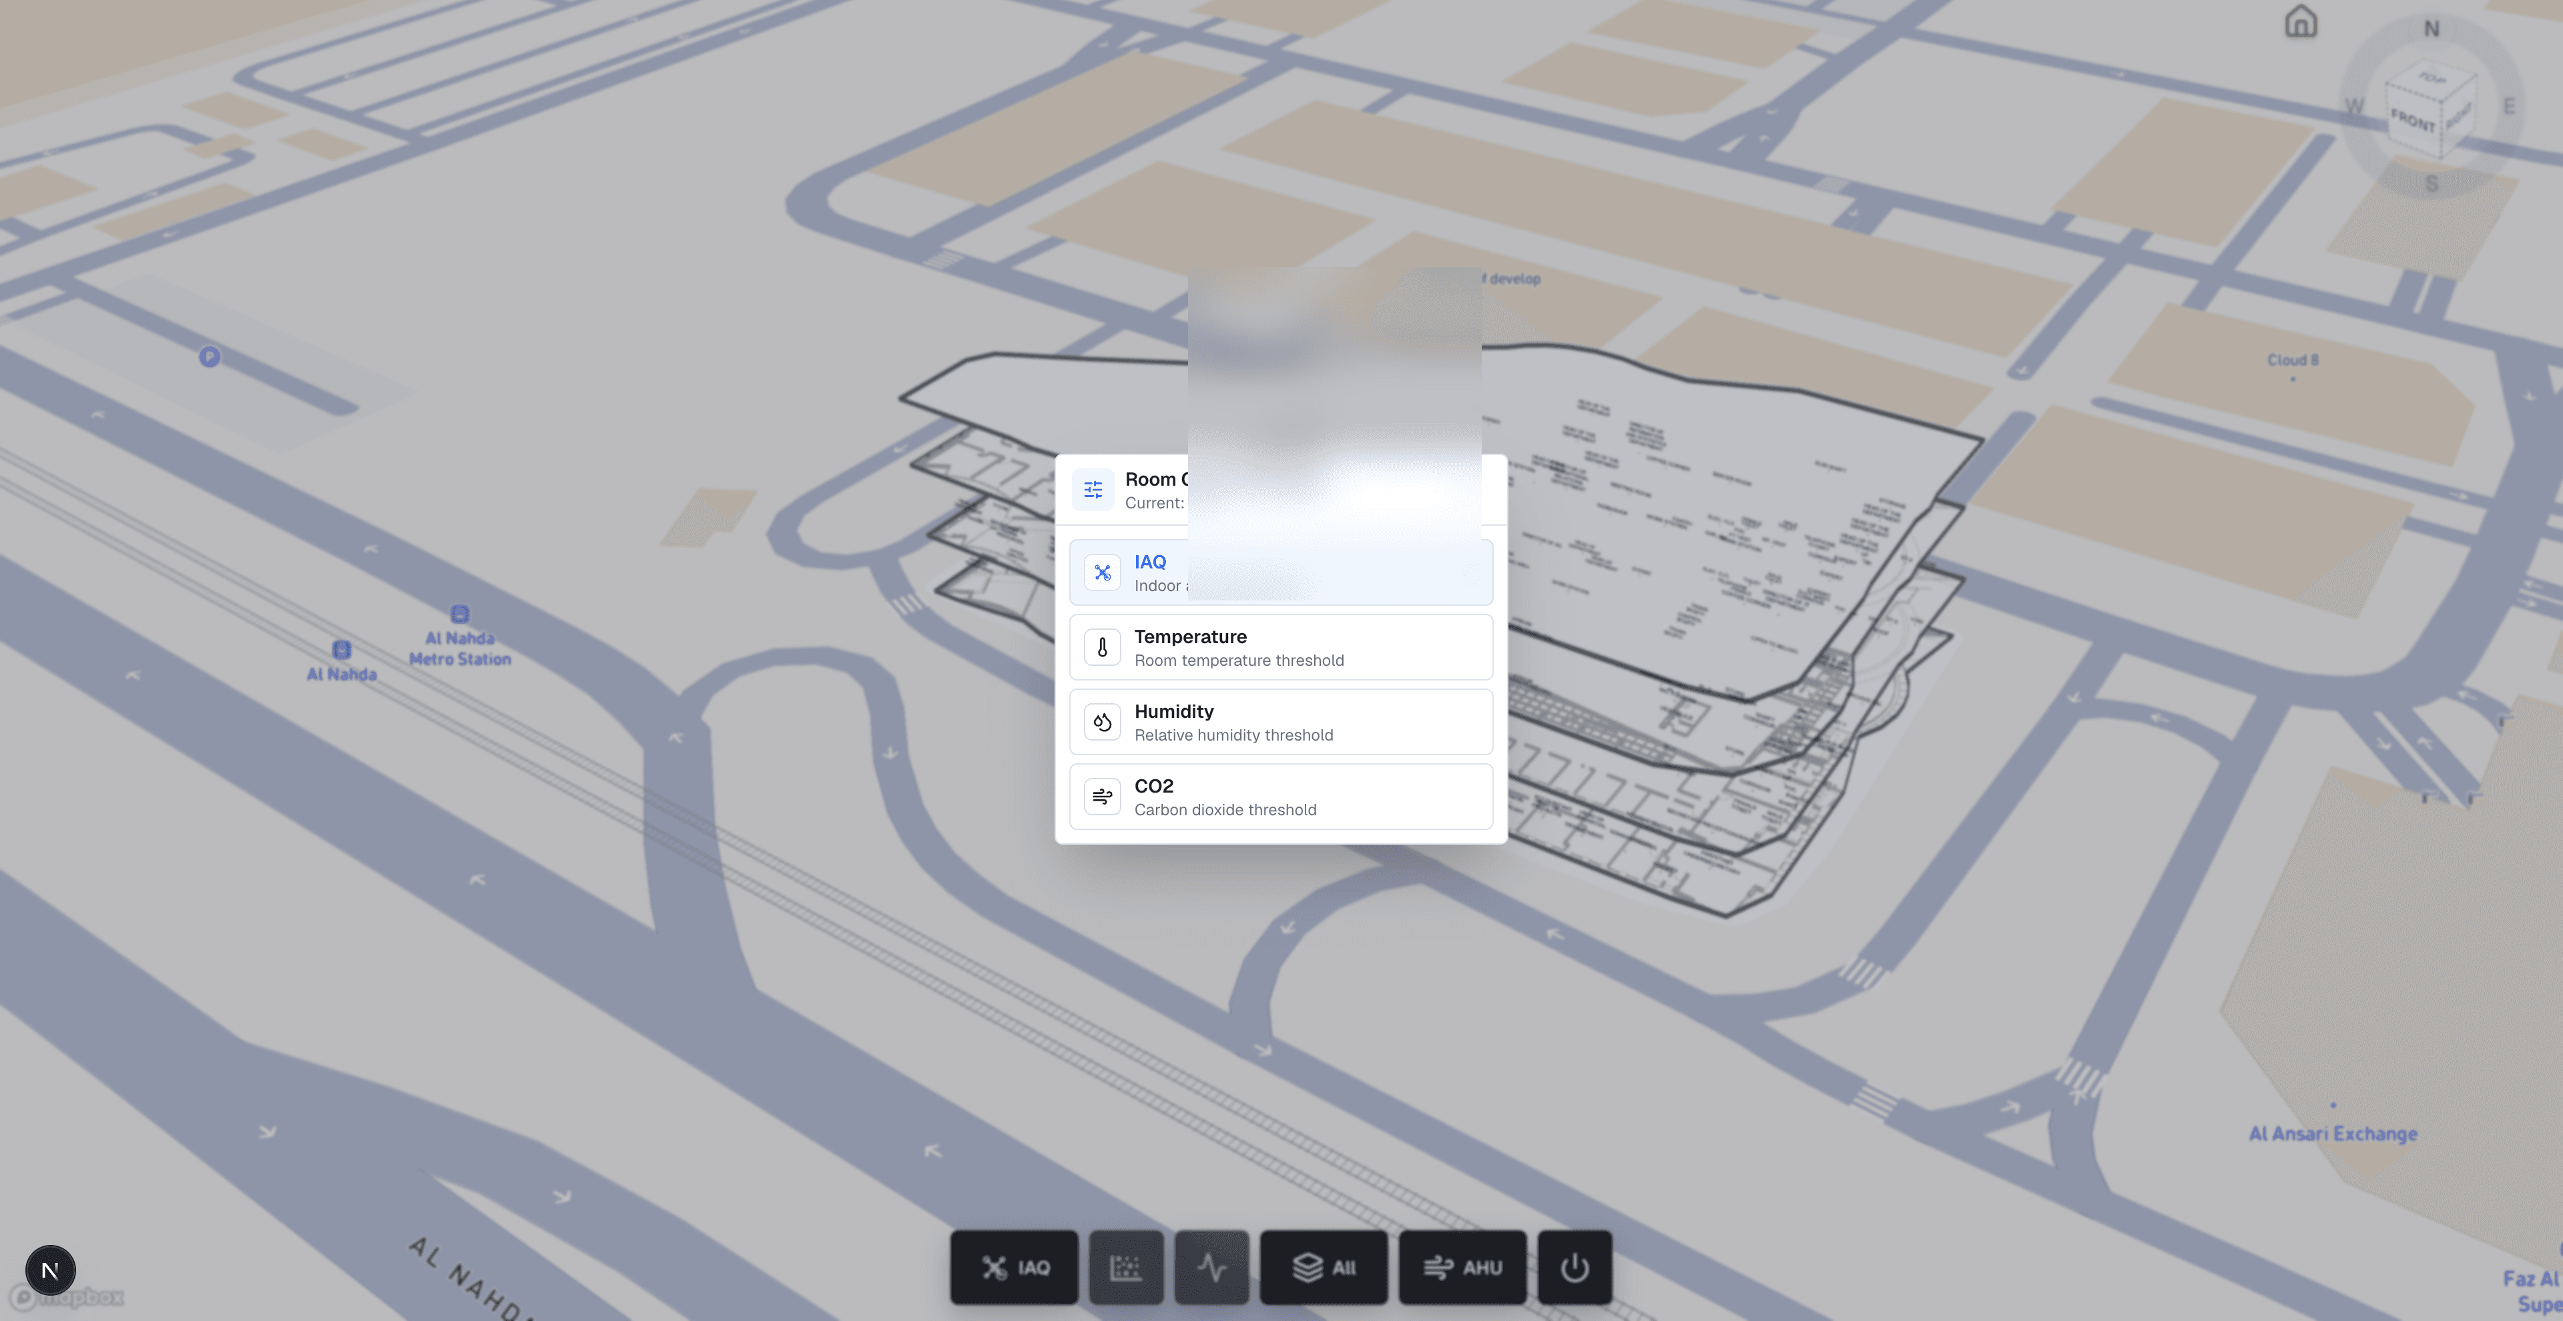
Task: Click the S compass label on the view cube
Action: 2432,184
